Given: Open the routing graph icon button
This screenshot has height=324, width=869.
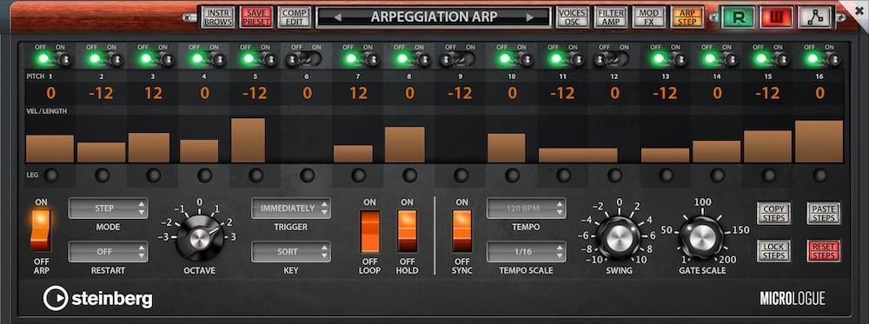Looking at the screenshot, I should click(x=815, y=17).
